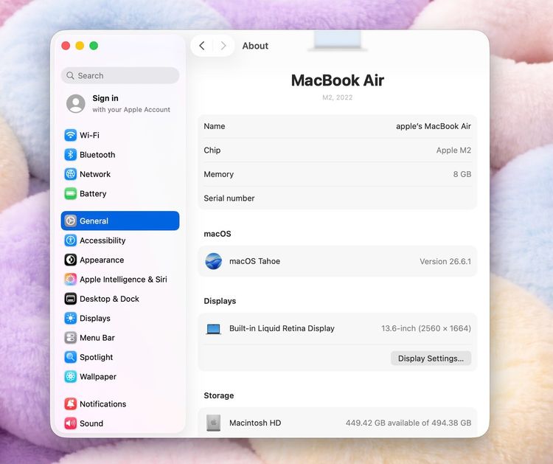Click the Desktop & Dock icon
Image resolution: width=553 pixels, height=464 pixels.
coord(71,299)
